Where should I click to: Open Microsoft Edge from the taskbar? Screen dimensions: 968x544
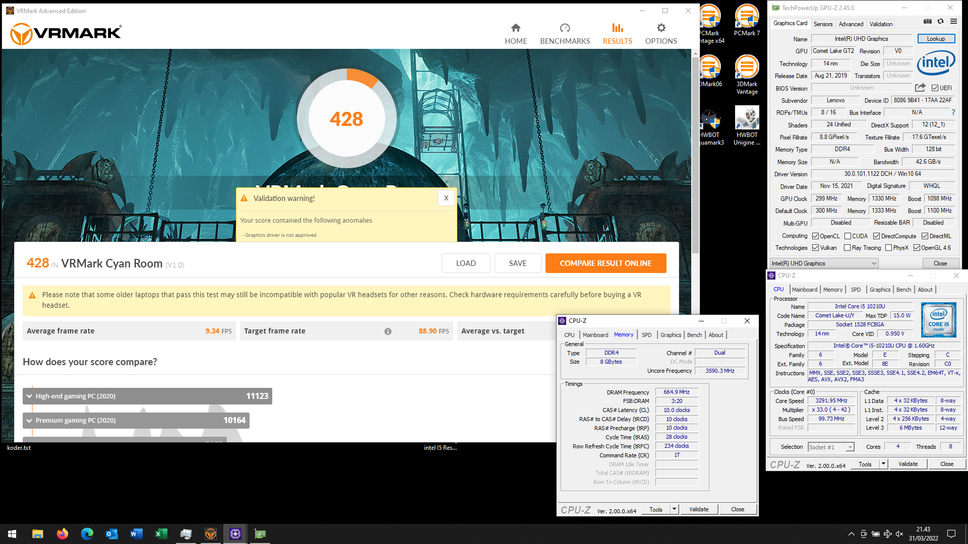pos(87,534)
